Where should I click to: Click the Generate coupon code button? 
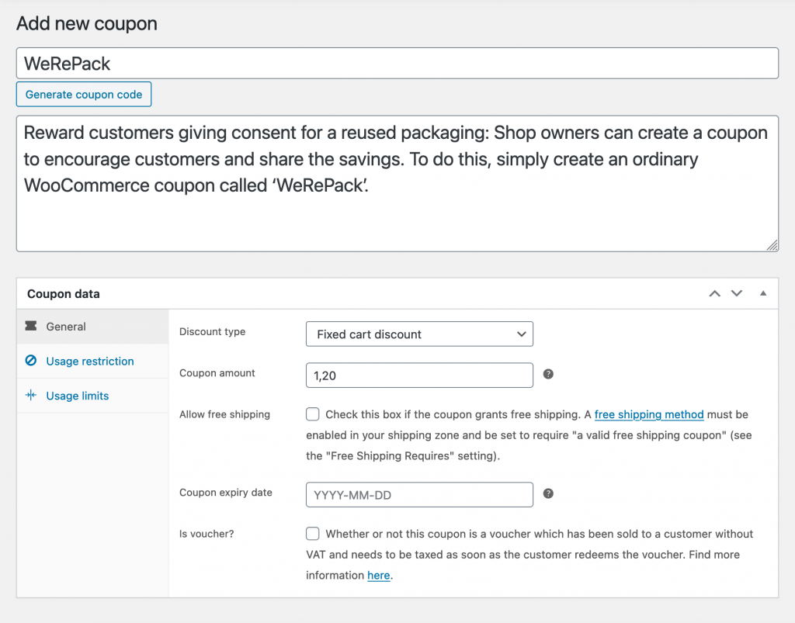84,94
